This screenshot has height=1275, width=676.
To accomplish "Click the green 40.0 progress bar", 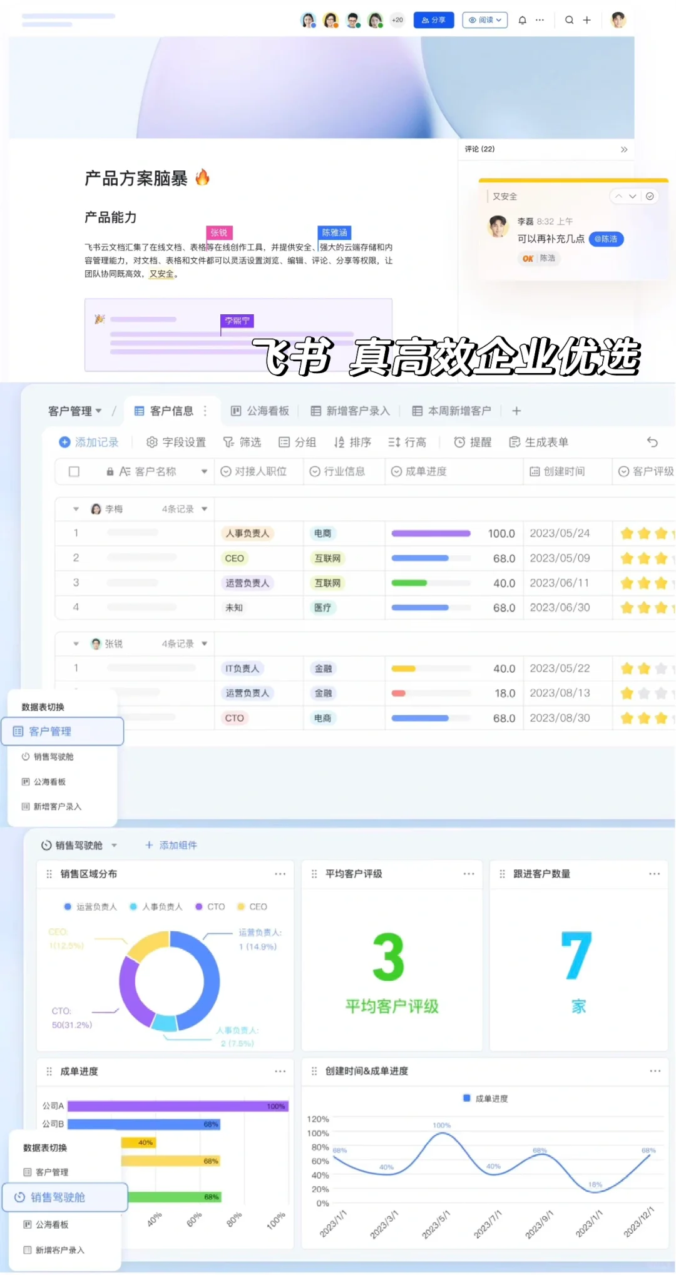I will point(409,583).
